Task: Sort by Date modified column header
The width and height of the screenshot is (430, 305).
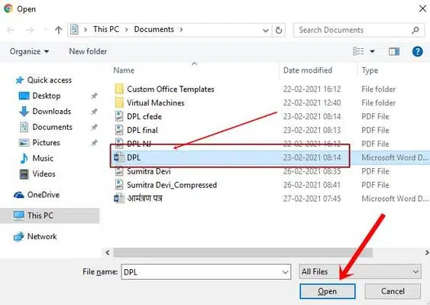Action: (308, 70)
